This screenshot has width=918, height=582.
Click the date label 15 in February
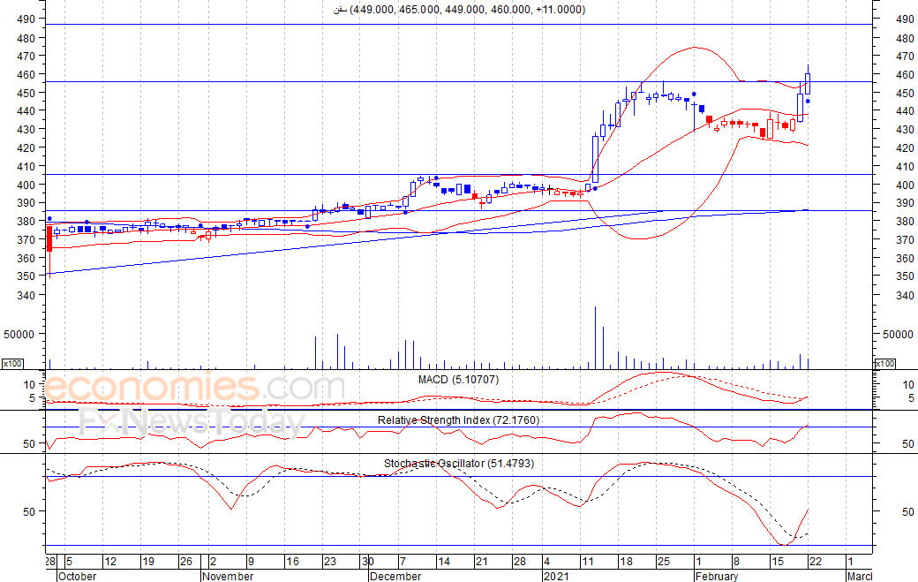[x=777, y=562]
